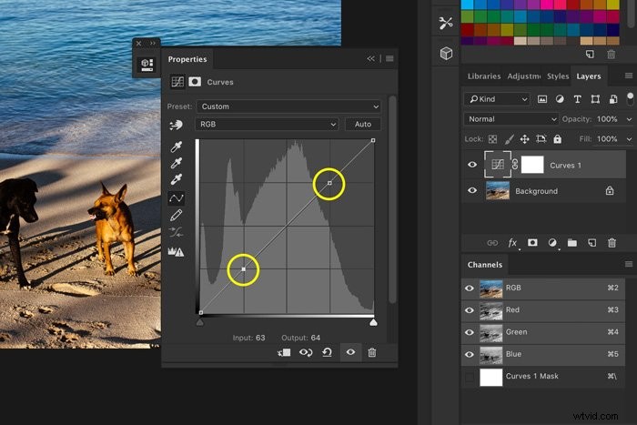Lock layer position with move icon
Viewport: 637px width, 425px height.
click(x=524, y=139)
